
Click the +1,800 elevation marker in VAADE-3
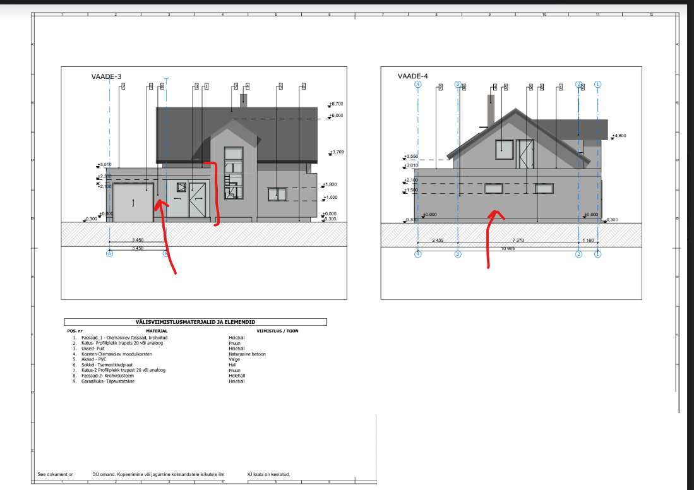coord(330,185)
